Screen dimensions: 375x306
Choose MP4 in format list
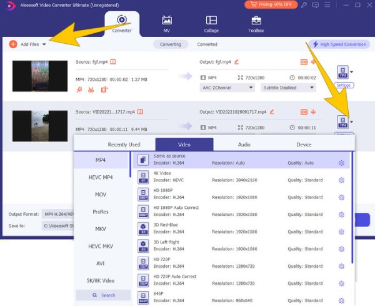pos(101,160)
